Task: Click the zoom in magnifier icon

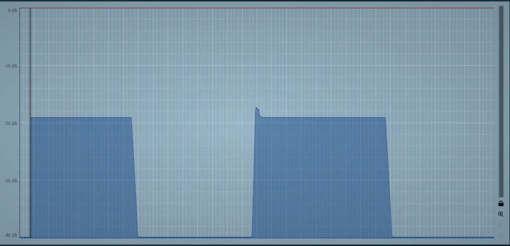Action: coord(501,214)
